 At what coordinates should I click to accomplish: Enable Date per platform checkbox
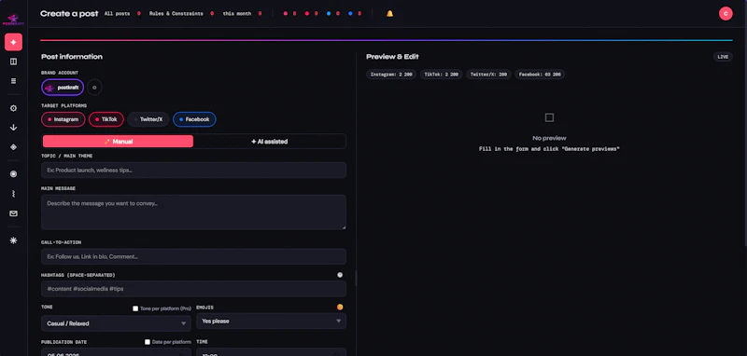tap(148, 342)
